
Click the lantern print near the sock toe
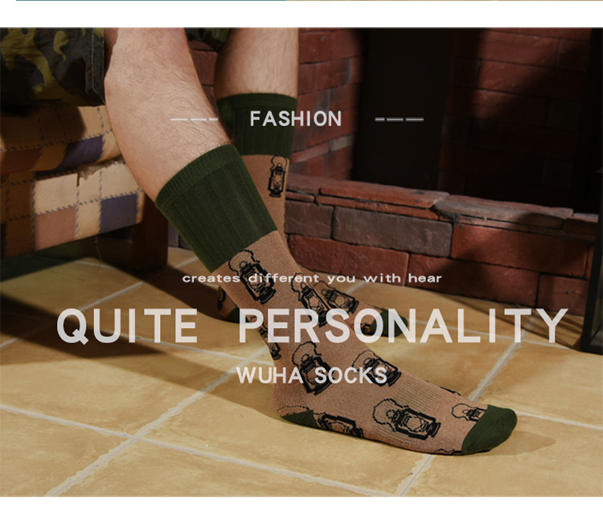click(x=406, y=420)
